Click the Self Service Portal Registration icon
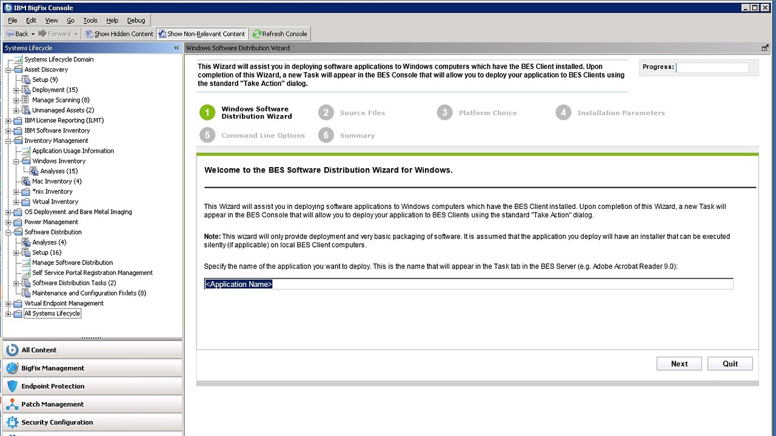 (x=26, y=272)
